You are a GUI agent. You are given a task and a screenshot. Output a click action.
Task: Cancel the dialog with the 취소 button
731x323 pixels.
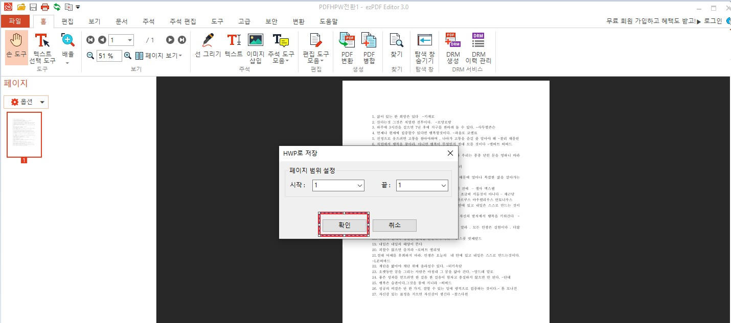click(x=394, y=225)
